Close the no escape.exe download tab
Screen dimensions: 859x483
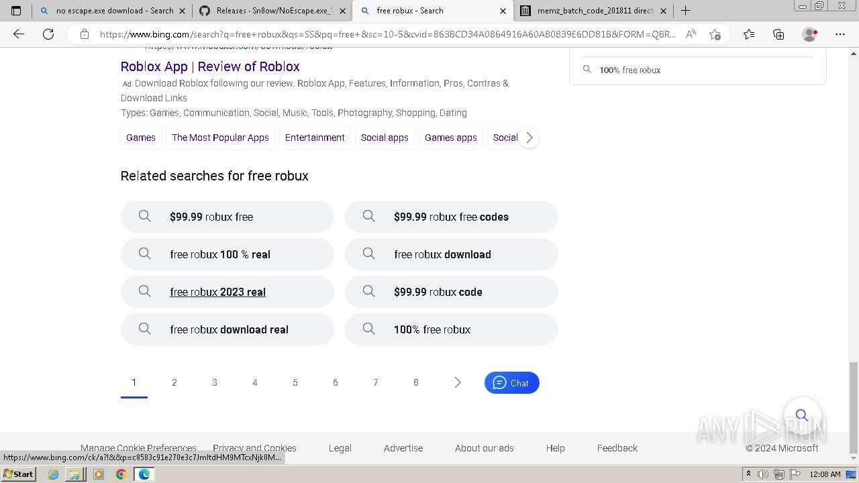[x=183, y=11]
